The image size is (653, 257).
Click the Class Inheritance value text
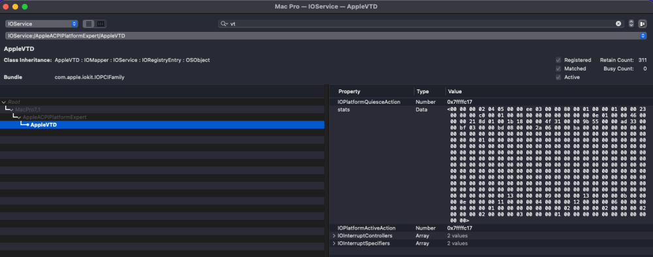[x=132, y=60]
